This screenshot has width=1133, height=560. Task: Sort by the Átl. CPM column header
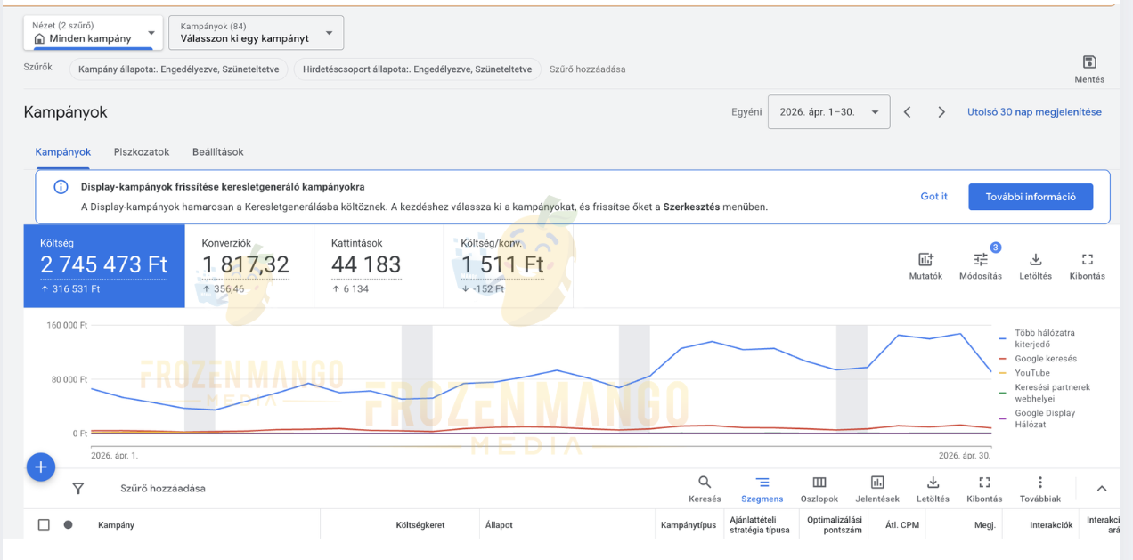tap(902, 525)
